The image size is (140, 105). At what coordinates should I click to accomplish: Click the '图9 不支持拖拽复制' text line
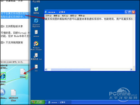12,43
